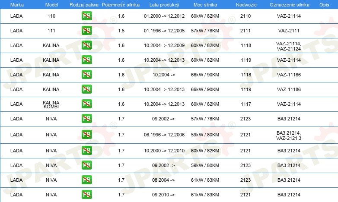Click the Oznaczenie silnika column header
Viewport: 338px width, 202px height.
(x=289, y=5)
